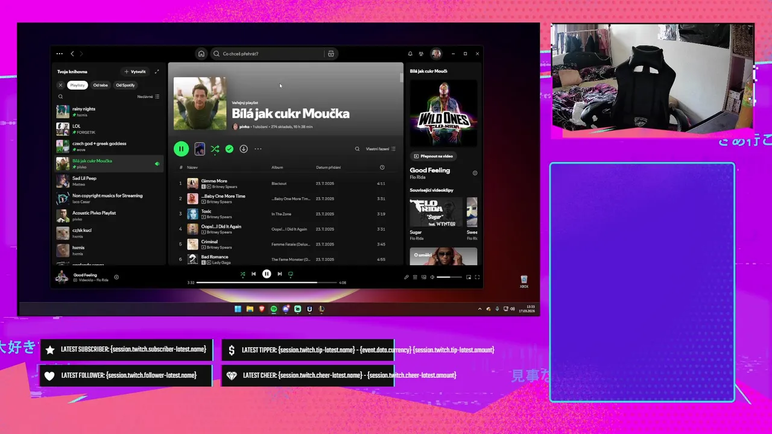
Task: Open the Browse icon in search bar
Action: tap(331, 54)
